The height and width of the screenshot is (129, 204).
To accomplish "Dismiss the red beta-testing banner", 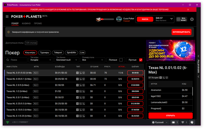I will (188, 10).
